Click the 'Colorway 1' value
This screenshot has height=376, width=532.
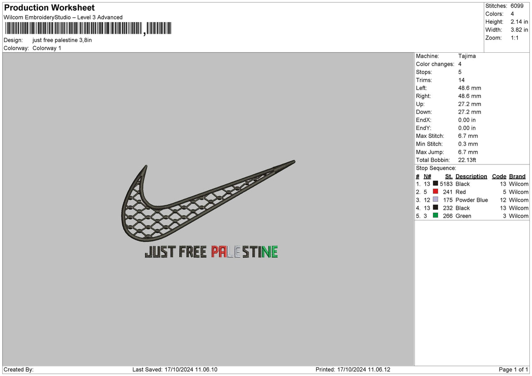[x=47, y=48]
